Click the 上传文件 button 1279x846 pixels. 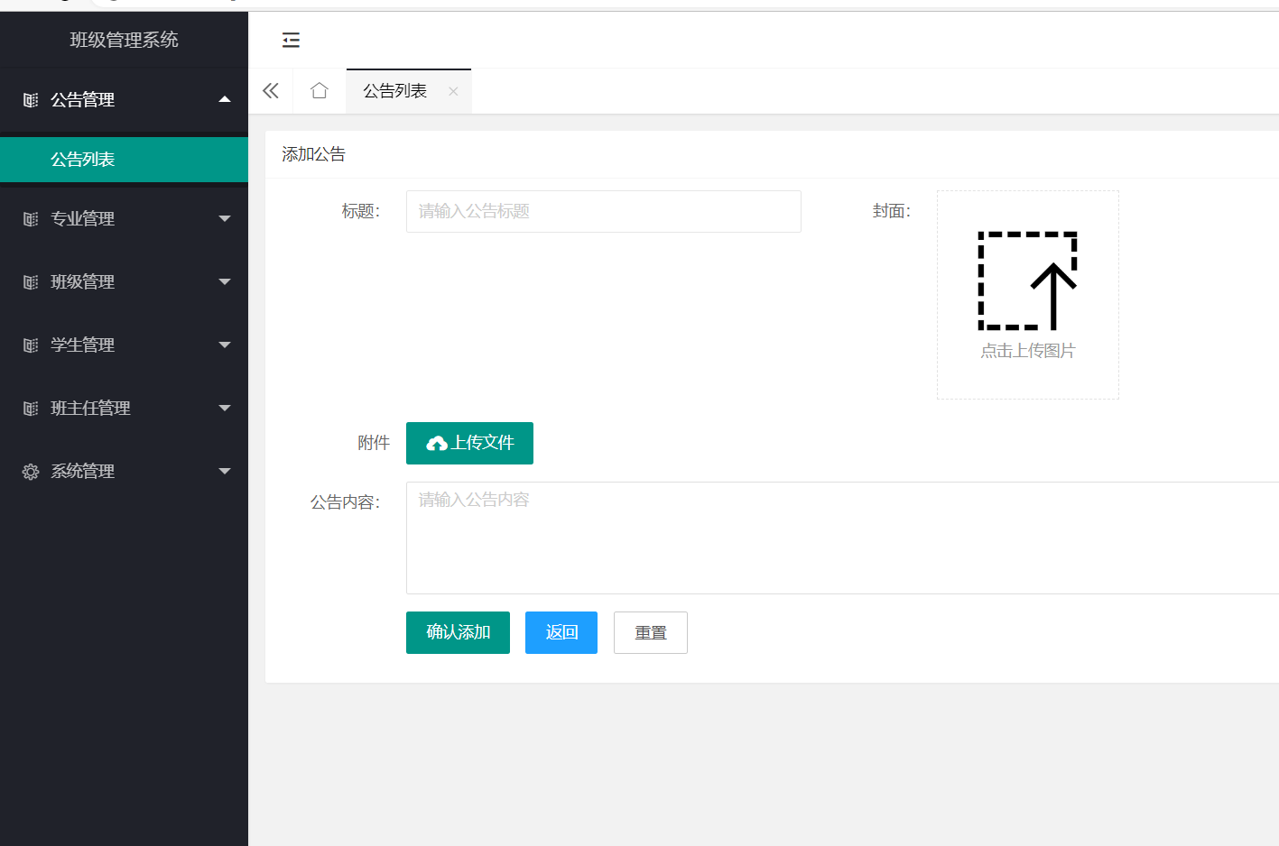(x=469, y=443)
